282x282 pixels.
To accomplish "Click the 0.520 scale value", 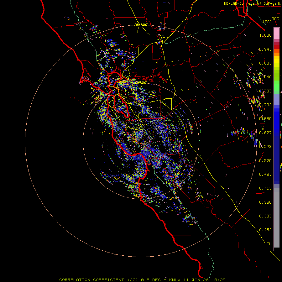I will [x=265, y=160].
